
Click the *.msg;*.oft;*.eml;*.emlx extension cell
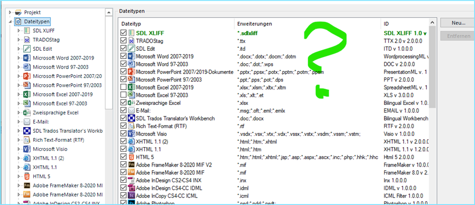point(261,111)
